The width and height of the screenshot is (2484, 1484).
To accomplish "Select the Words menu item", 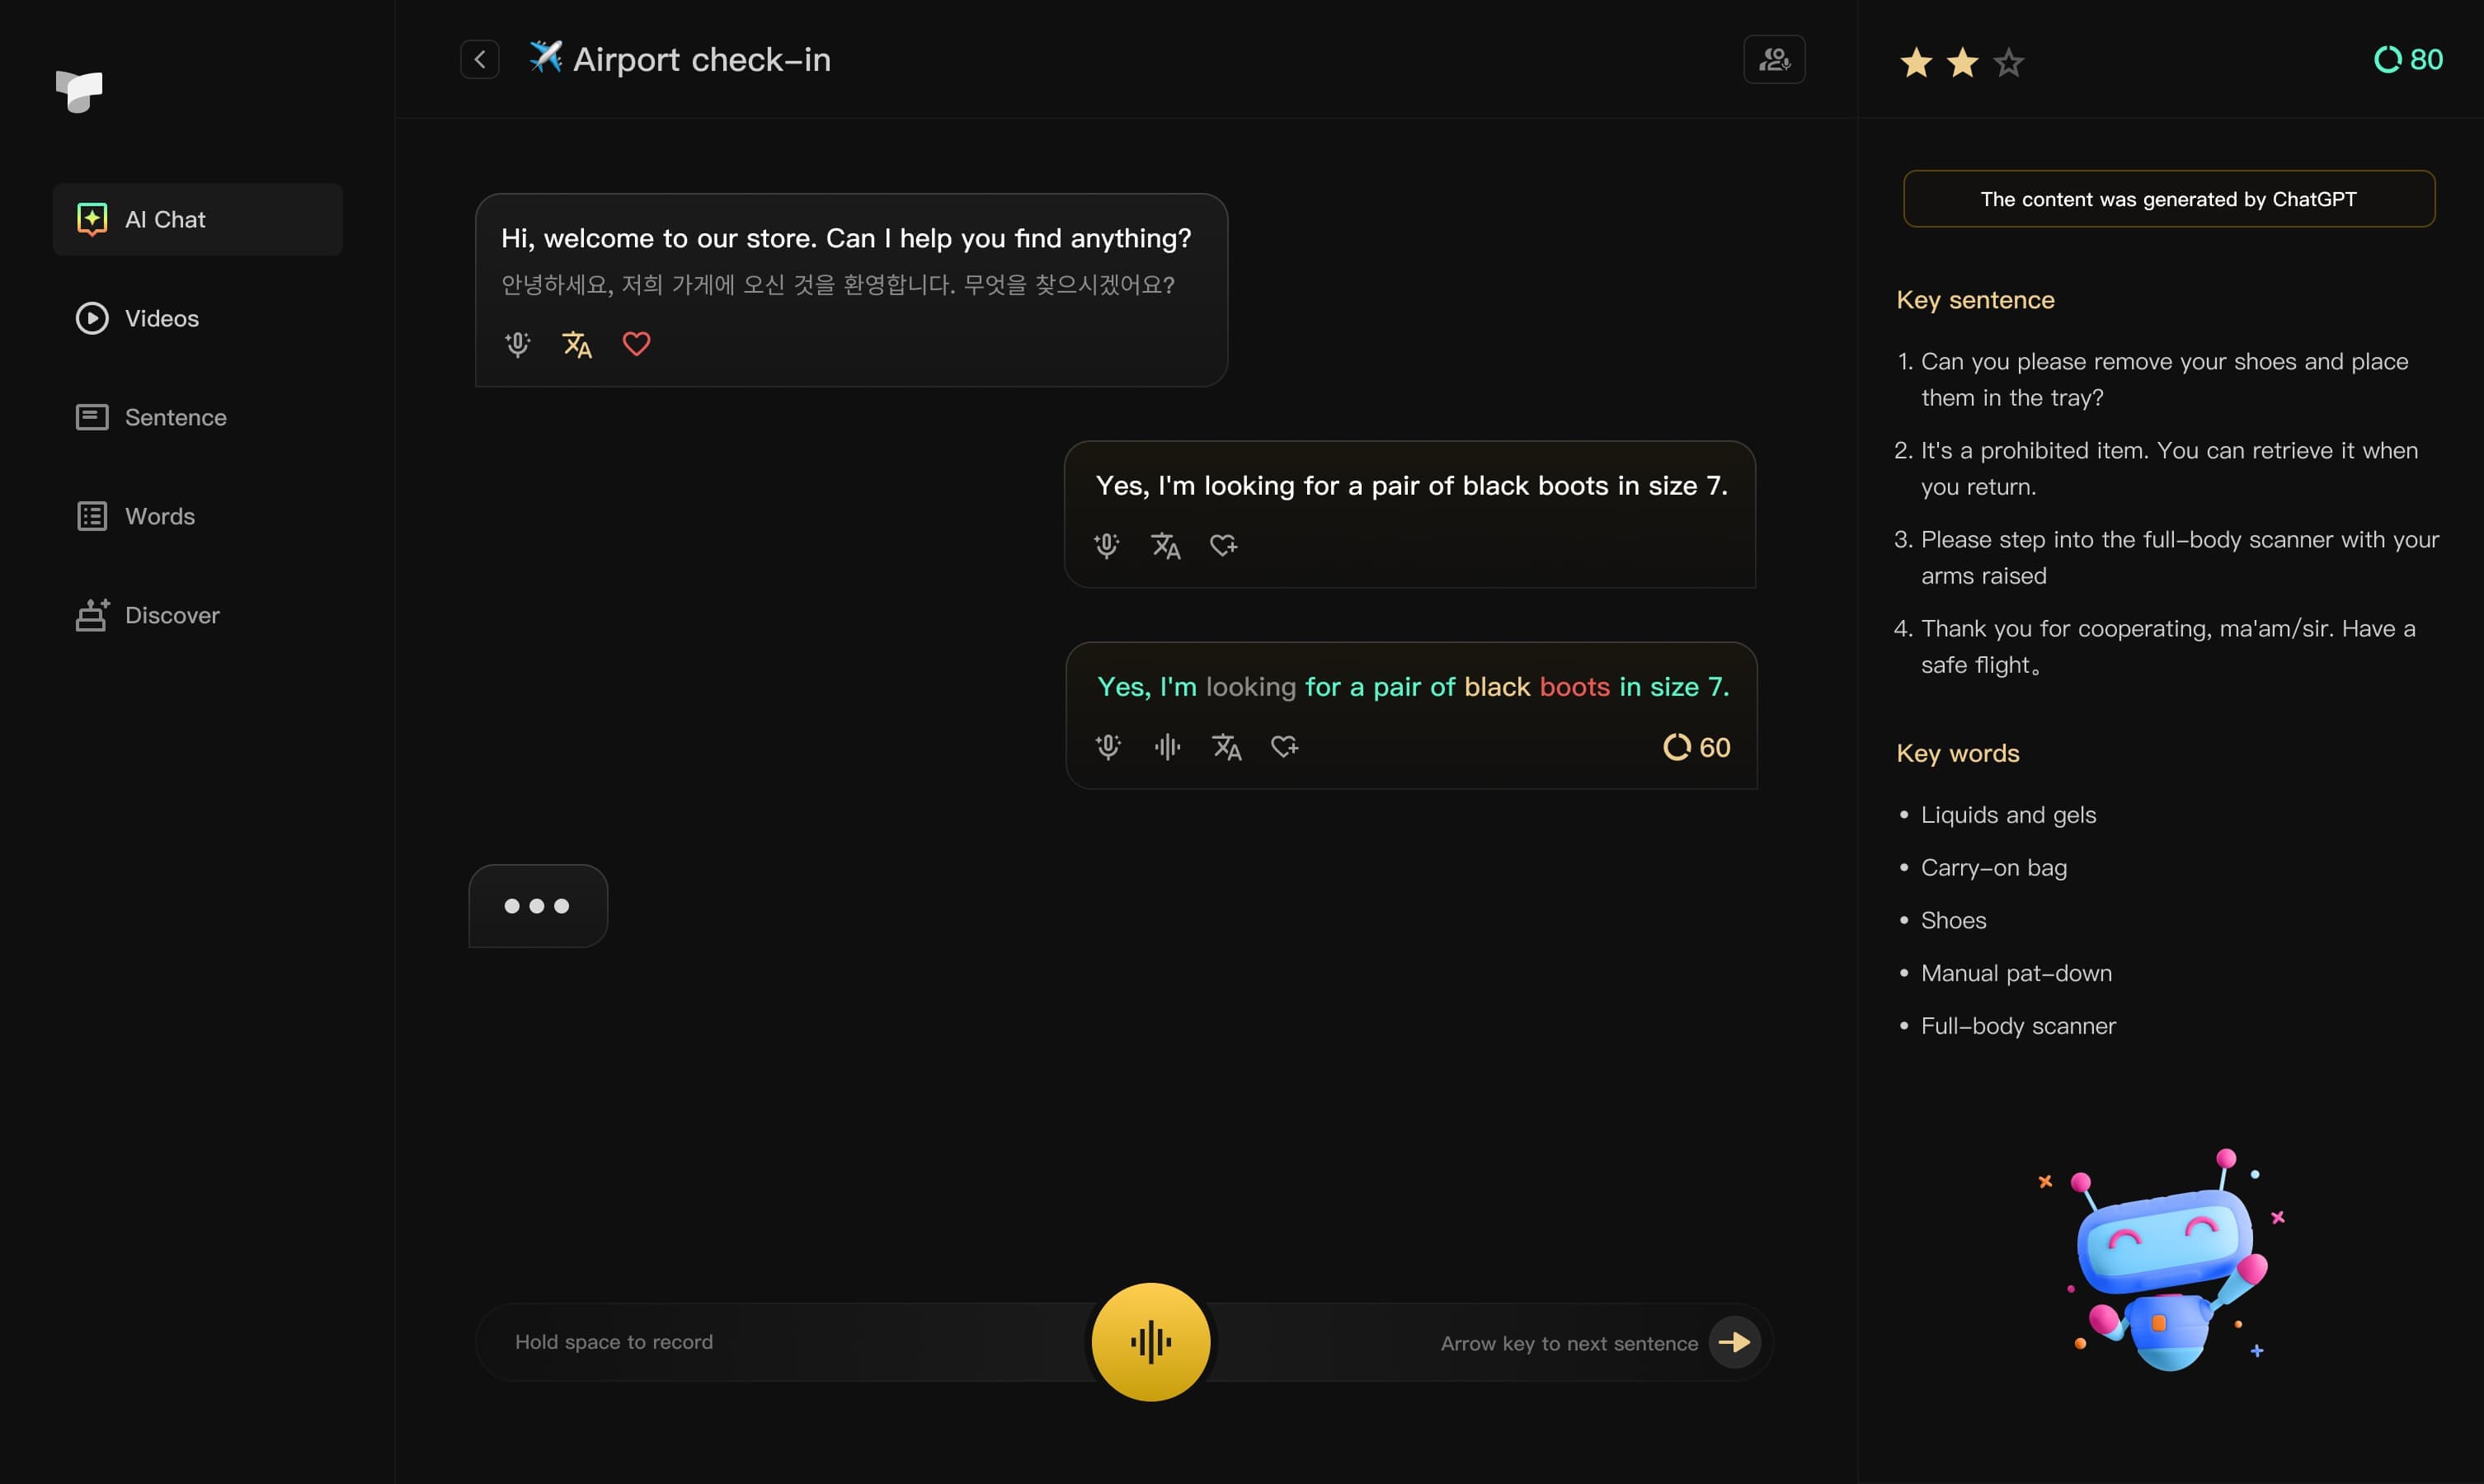I will pos(159,516).
